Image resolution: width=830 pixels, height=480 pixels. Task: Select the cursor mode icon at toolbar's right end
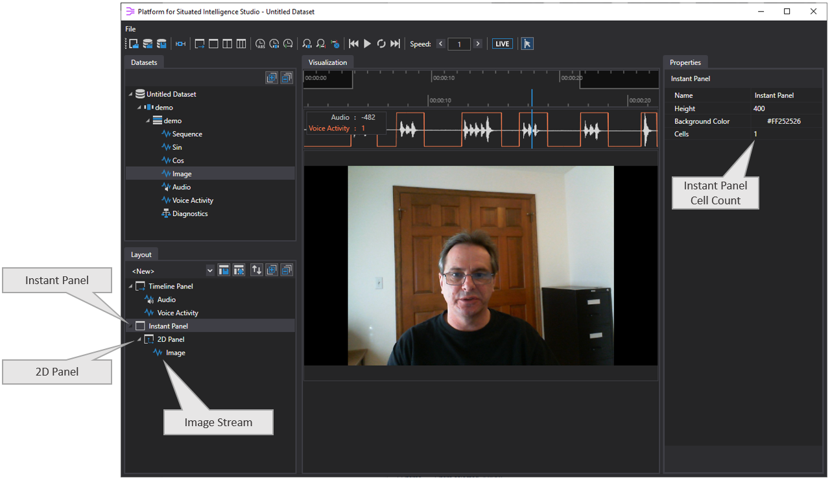tap(527, 43)
